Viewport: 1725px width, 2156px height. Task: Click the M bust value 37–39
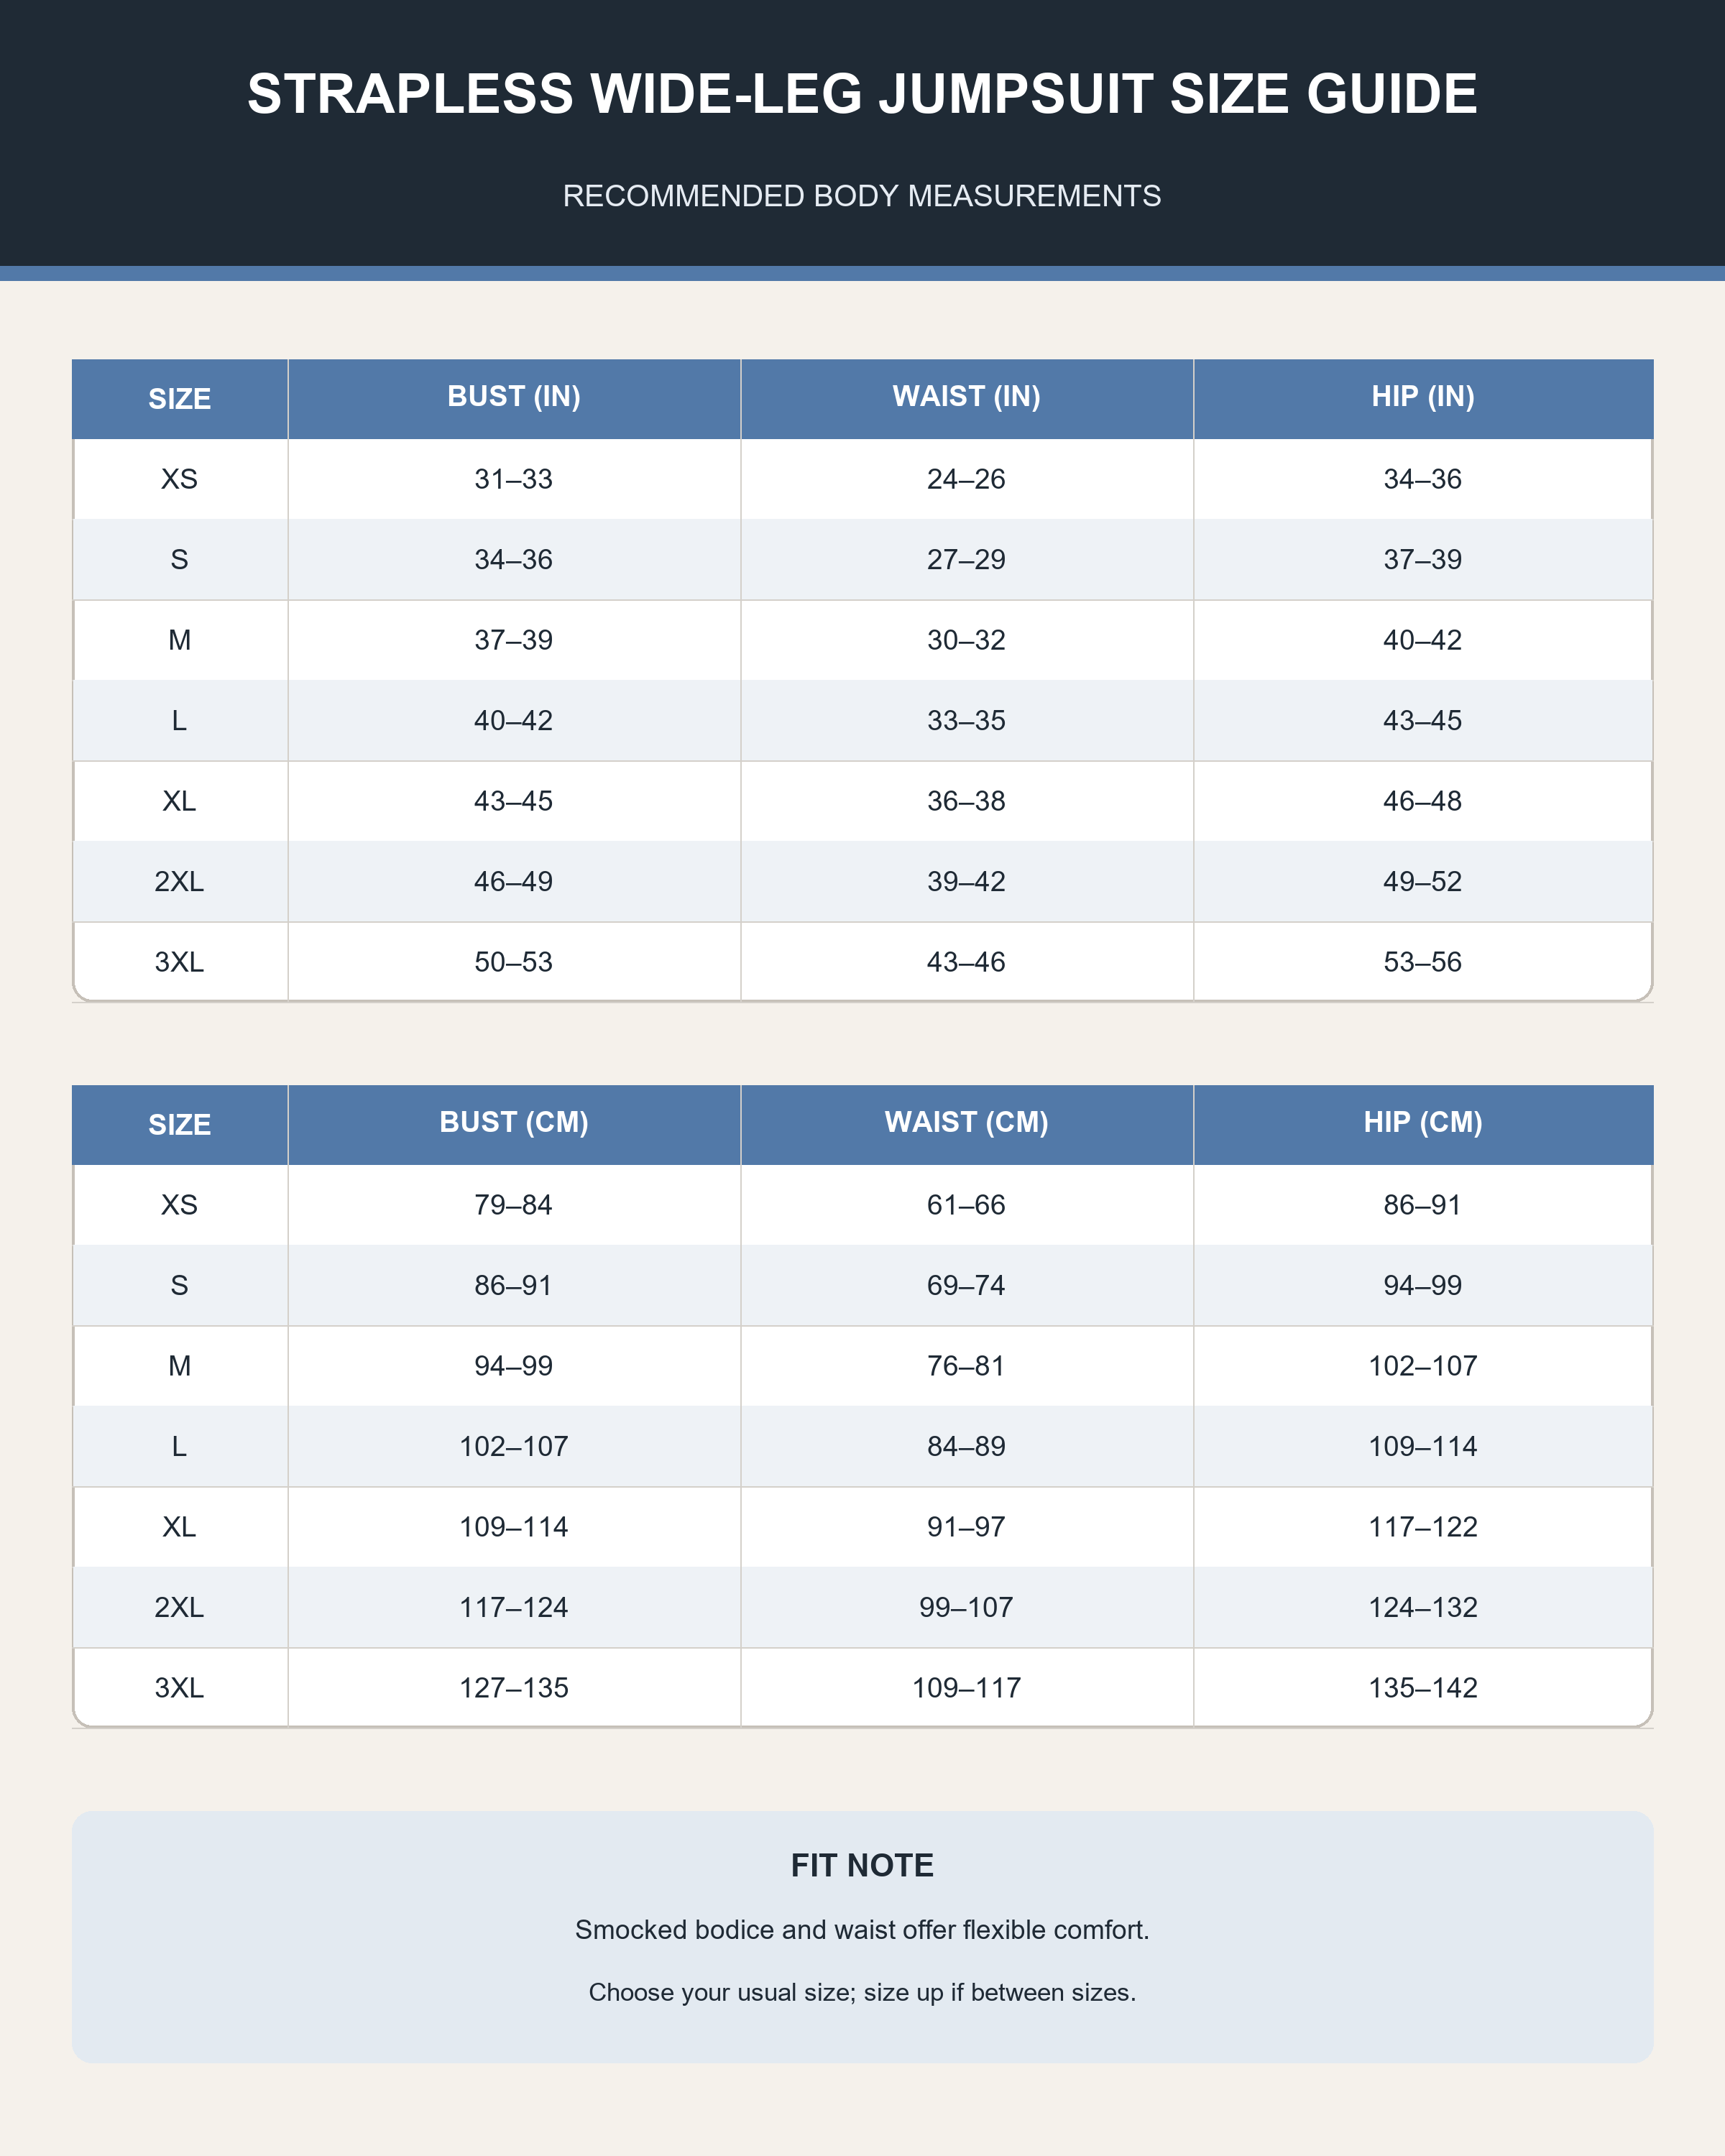514,640
